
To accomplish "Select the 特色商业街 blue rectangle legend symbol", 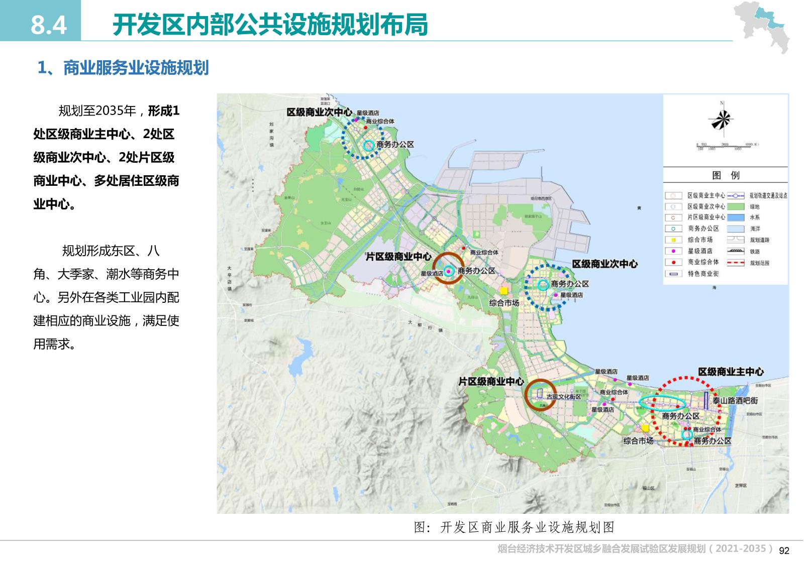I will [673, 274].
